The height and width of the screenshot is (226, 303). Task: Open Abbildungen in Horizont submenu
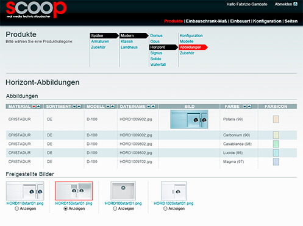193,47
